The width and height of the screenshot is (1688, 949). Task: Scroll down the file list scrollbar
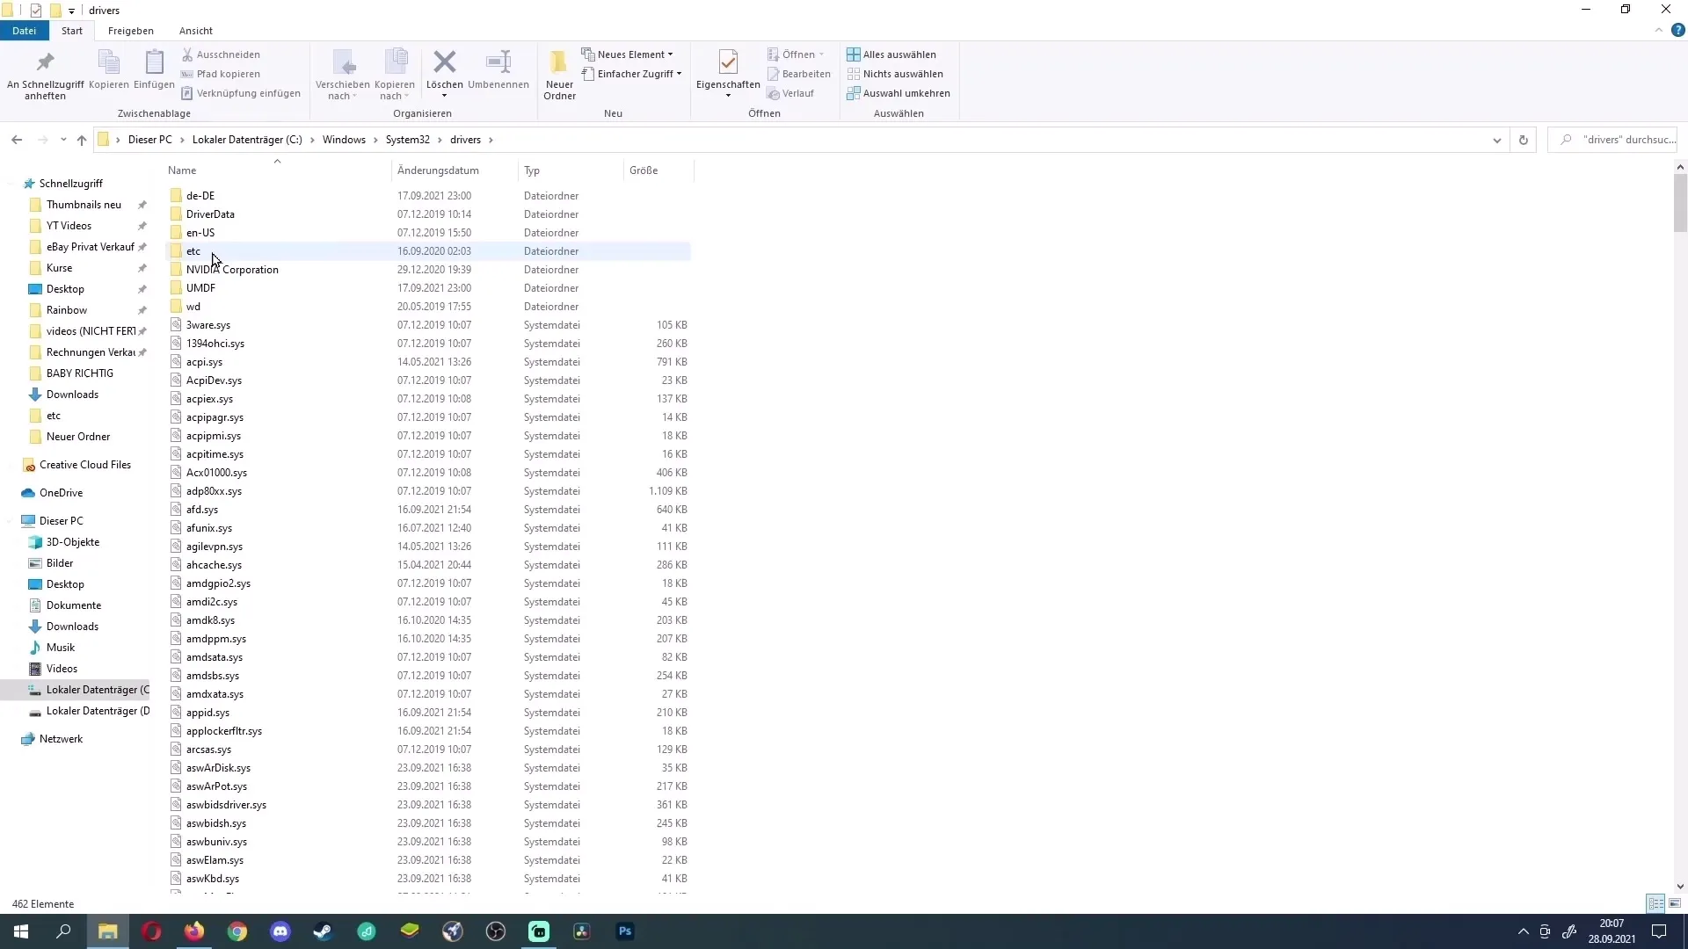[1680, 885]
